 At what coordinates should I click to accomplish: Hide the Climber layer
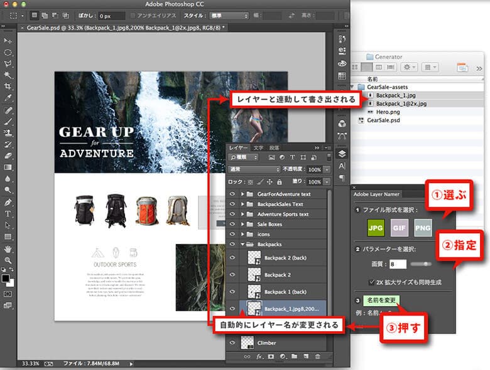232,342
